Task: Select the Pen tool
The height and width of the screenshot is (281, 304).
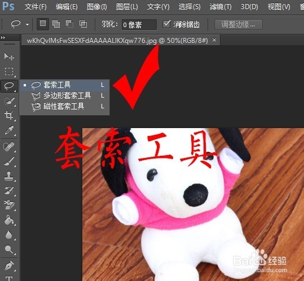Action: click(x=9, y=266)
